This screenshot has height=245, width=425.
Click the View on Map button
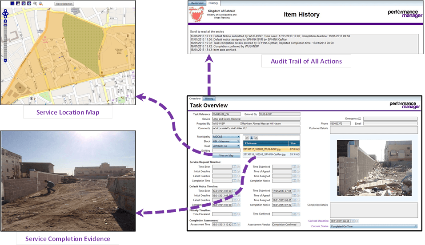(x=226, y=155)
